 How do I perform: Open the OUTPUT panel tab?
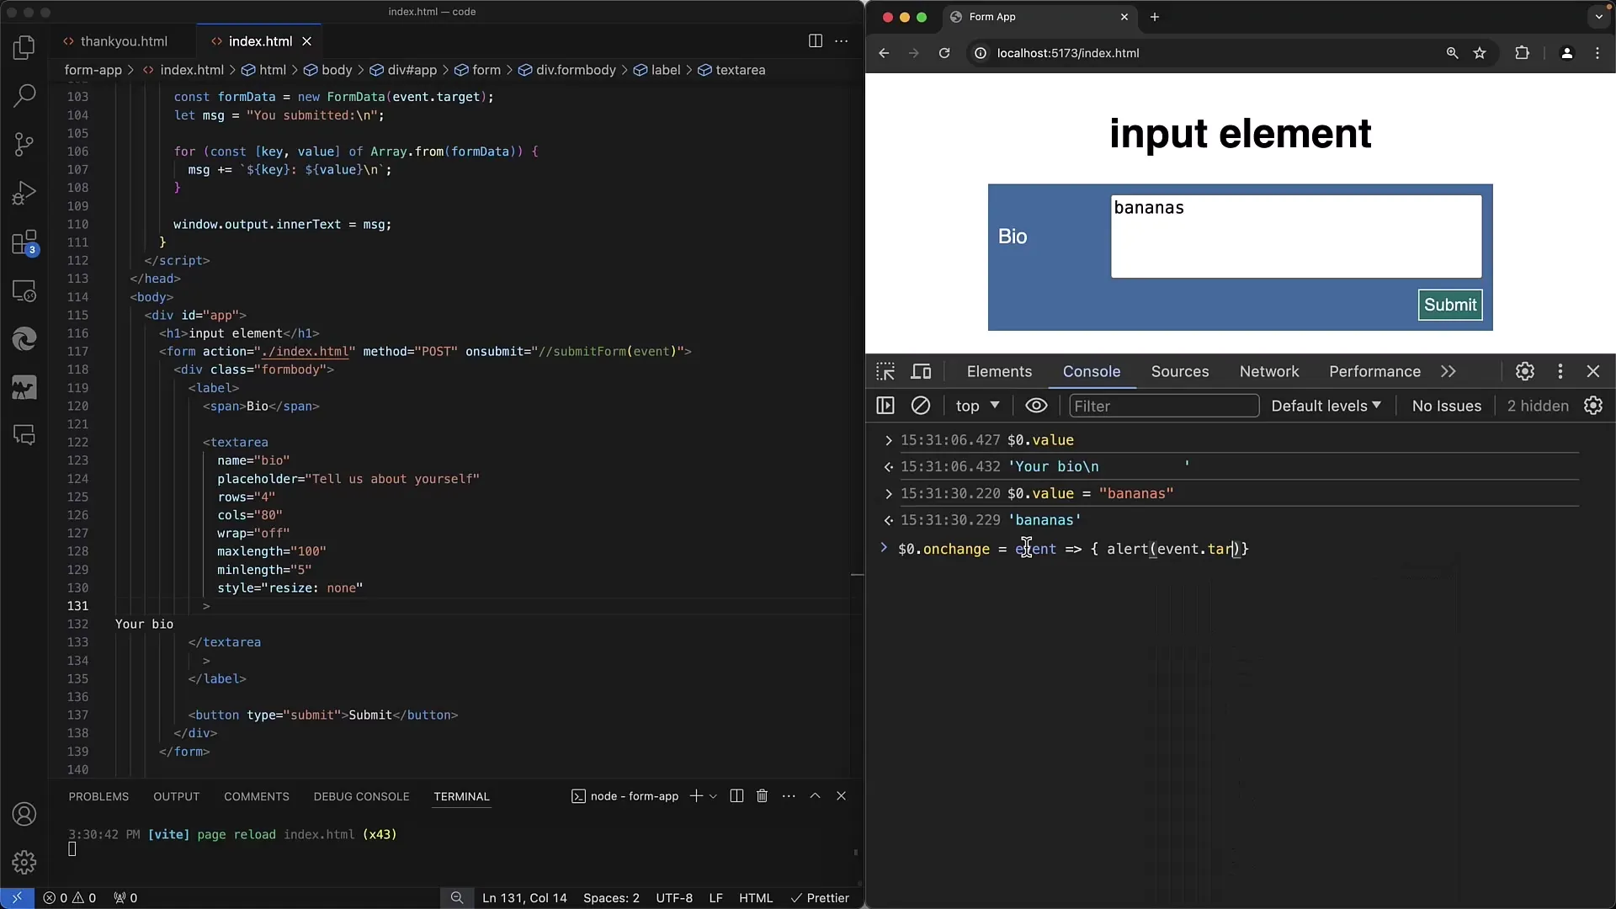pos(176,796)
